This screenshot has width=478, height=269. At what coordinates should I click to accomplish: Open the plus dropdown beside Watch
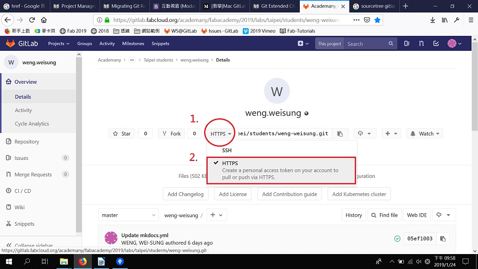point(391,134)
